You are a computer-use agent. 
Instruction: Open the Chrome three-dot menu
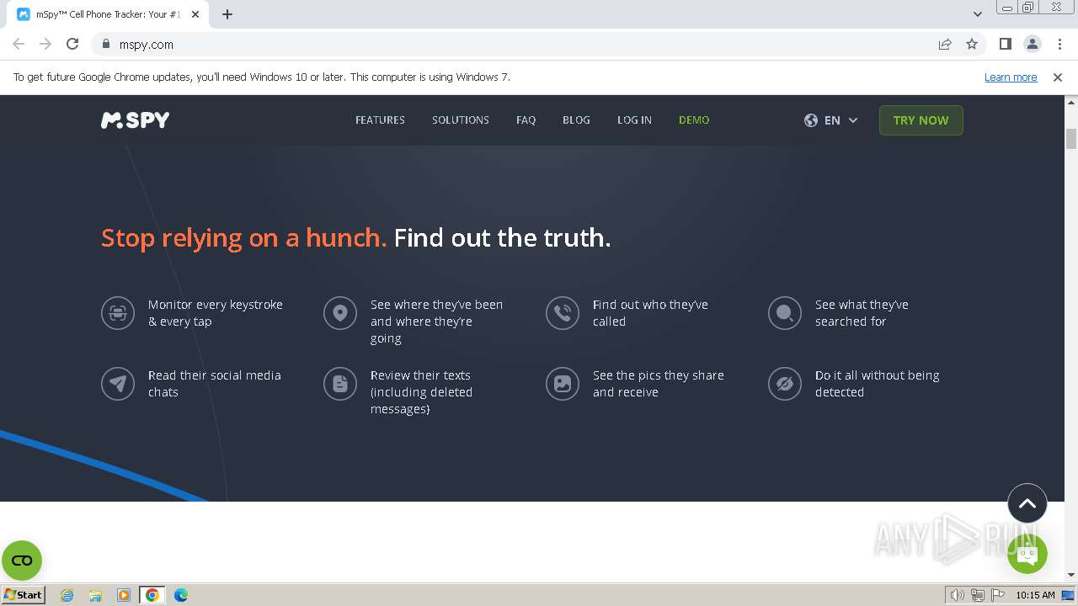pos(1059,44)
